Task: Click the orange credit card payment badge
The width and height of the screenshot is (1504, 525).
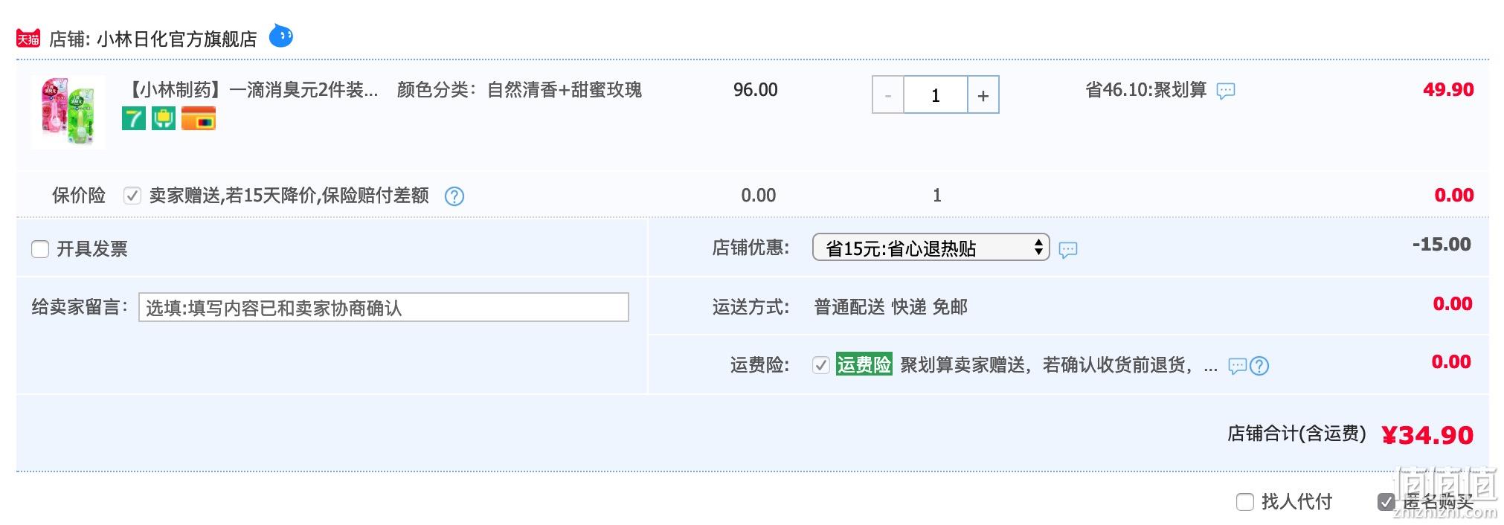Action: pyautogui.click(x=199, y=118)
